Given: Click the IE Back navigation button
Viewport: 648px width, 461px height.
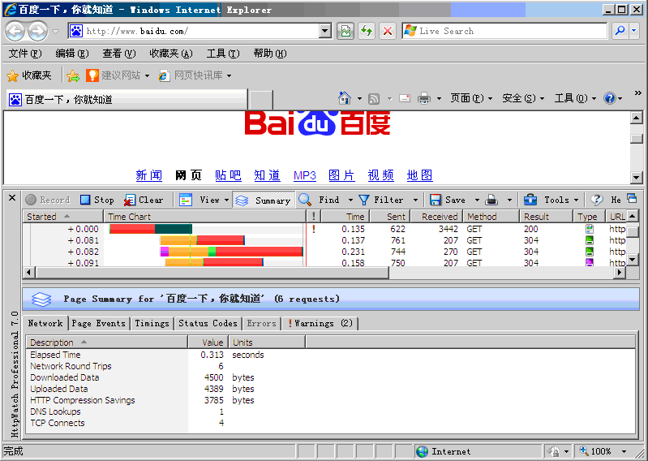Looking at the screenshot, I should (15, 31).
